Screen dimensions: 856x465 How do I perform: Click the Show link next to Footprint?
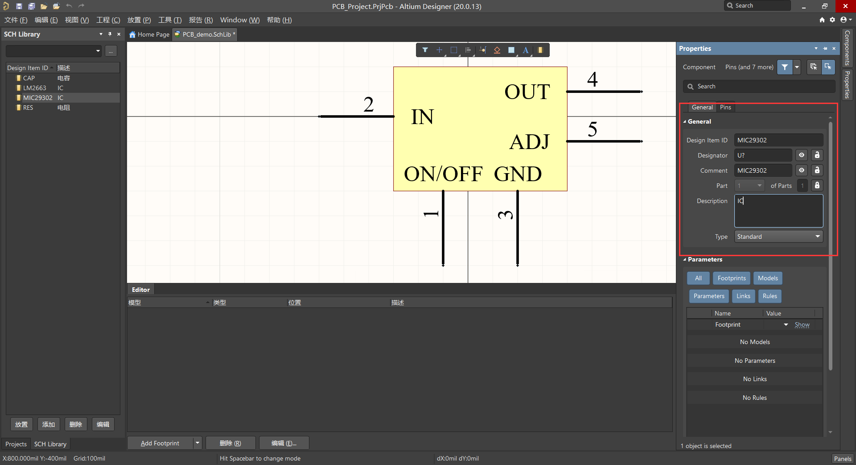[802, 324]
